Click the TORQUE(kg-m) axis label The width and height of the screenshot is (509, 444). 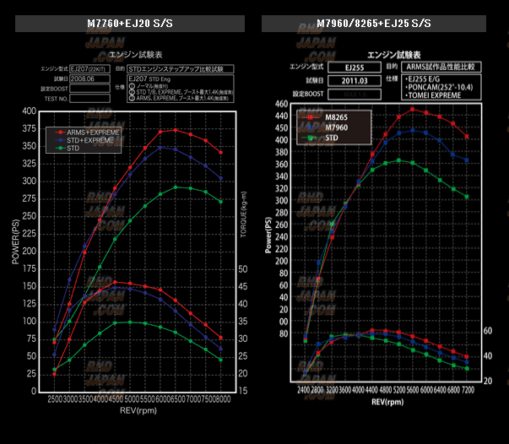point(243,214)
